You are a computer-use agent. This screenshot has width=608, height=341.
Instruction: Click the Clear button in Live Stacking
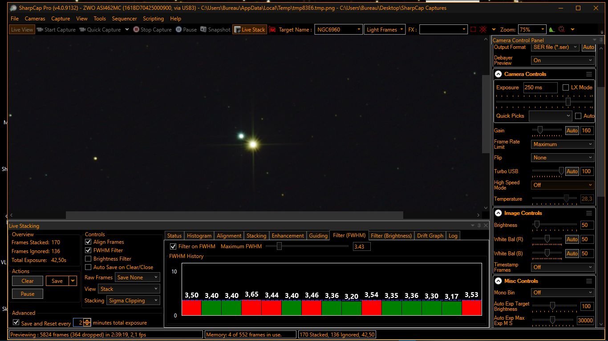[28, 281]
